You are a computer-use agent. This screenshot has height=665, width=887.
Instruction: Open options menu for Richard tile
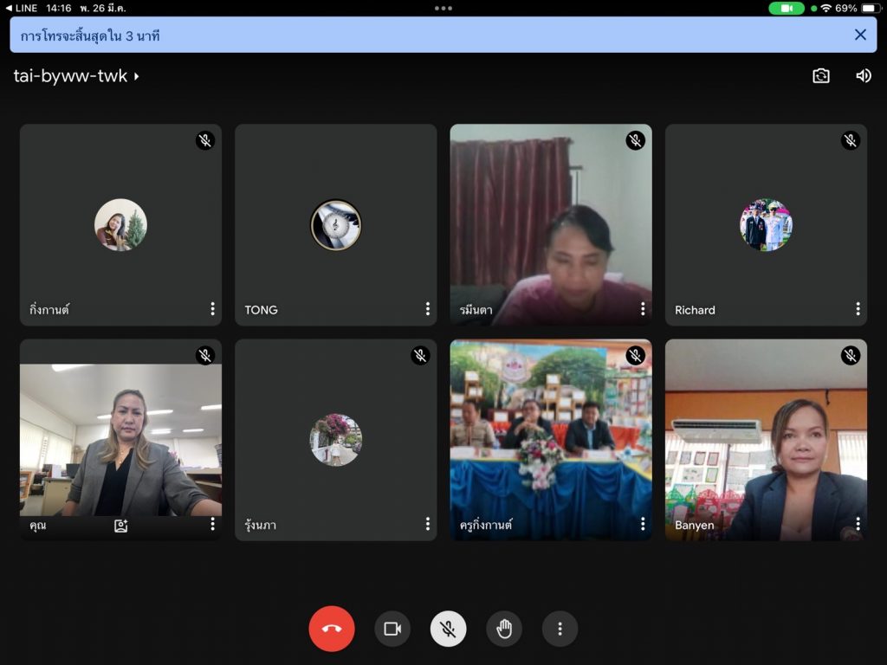pyautogui.click(x=858, y=309)
